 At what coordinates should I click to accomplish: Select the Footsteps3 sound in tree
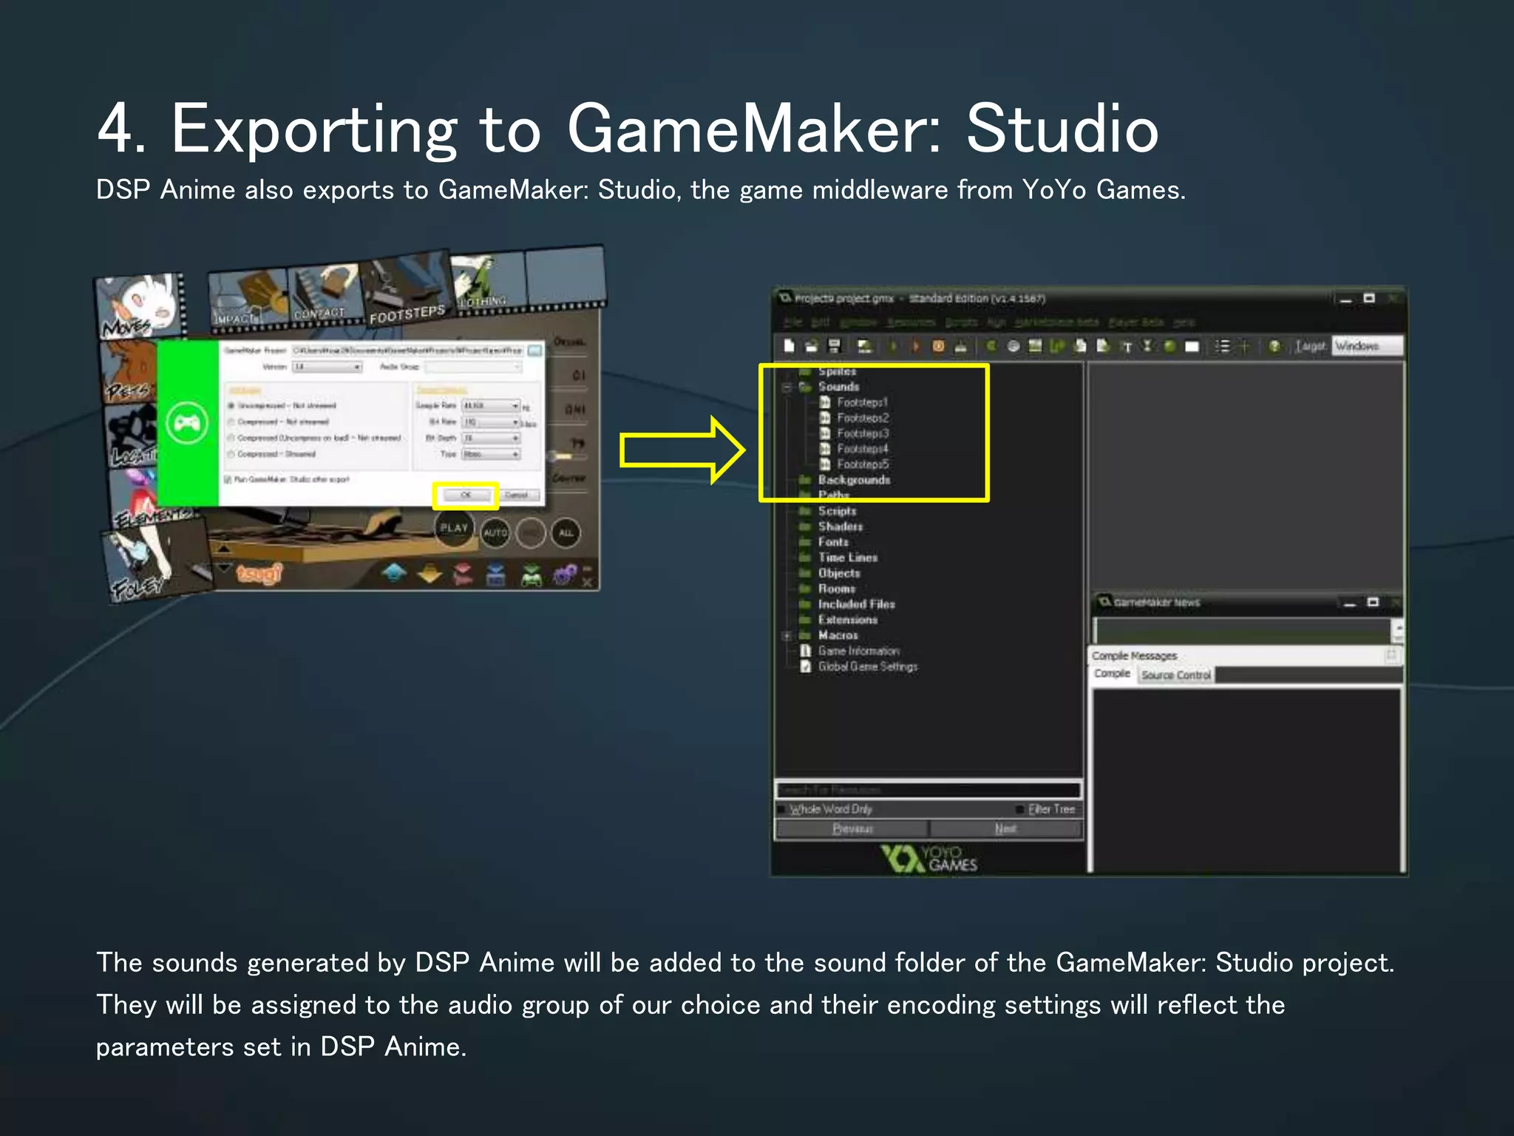pyautogui.click(x=855, y=433)
